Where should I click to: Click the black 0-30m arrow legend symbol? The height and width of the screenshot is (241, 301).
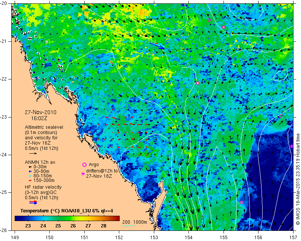30,167
